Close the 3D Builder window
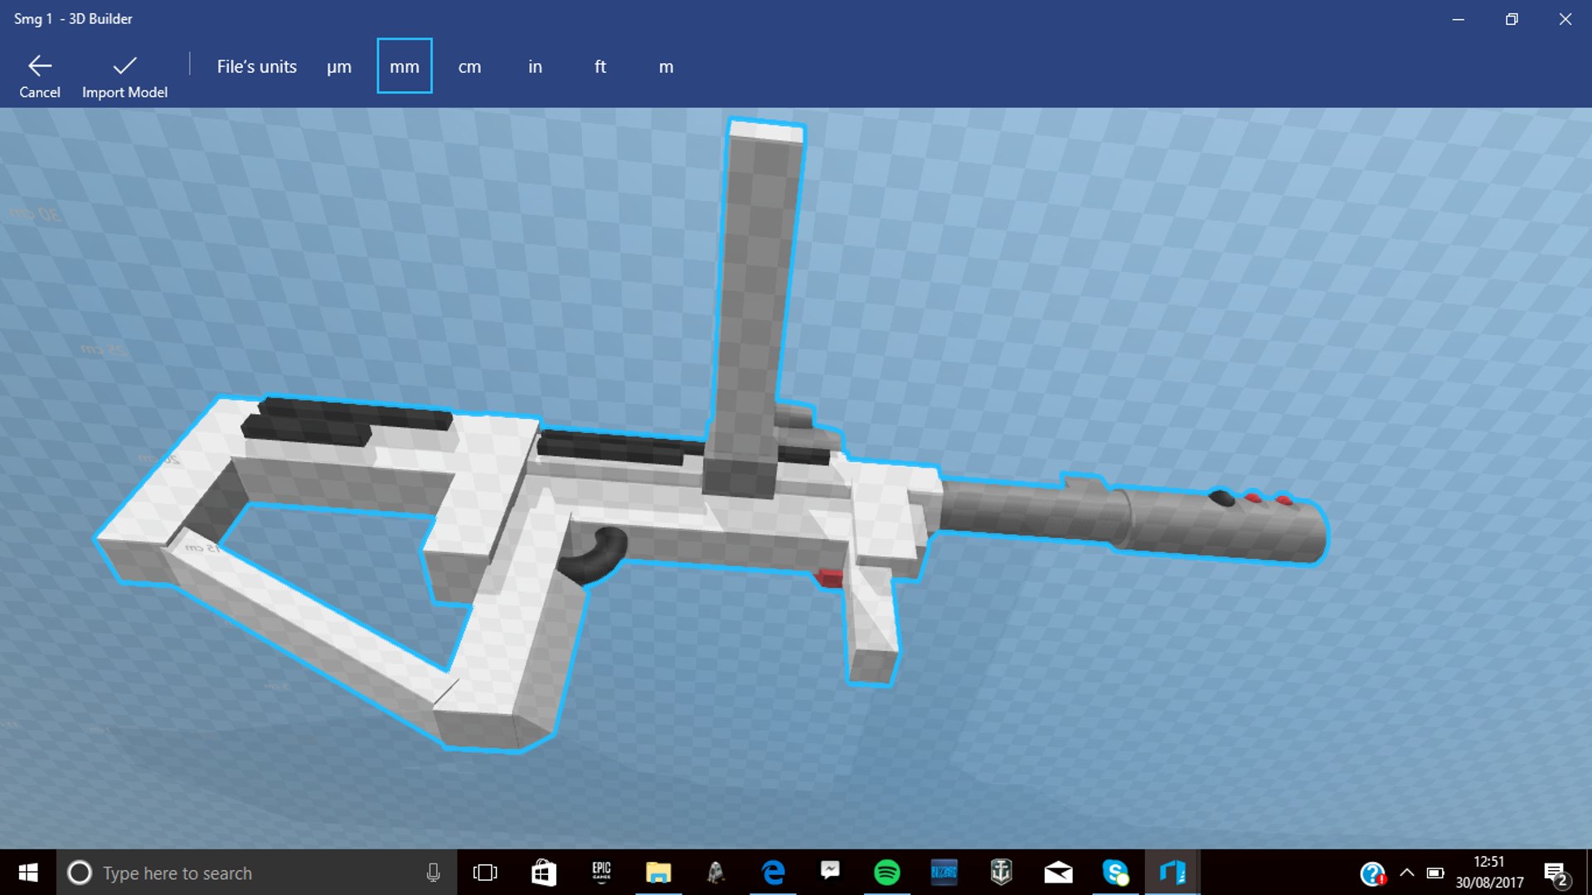Viewport: 1592px width, 895px height. click(x=1565, y=19)
